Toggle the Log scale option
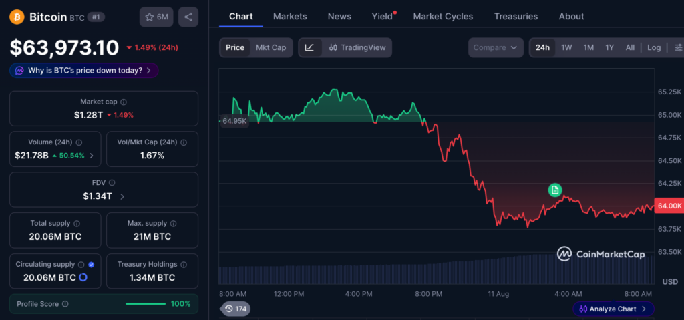Image resolution: width=684 pixels, height=320 pixels. [x=654, y=47]
